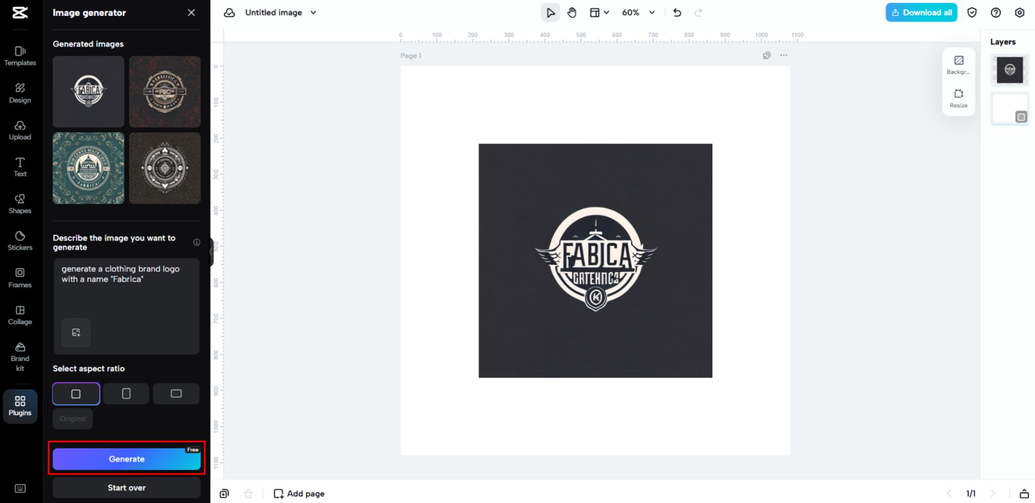Open the Stickers panel

(x=19, y=240)
